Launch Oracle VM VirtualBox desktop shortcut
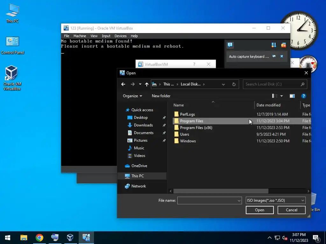This screenshot has width=326, height=244. (x=12, y=78)
